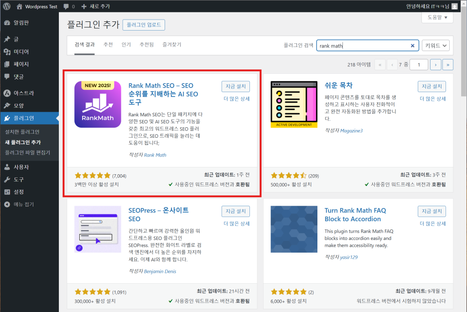Open the WordPress logo menu
The image size is (467, 312).
click(x=6, y=6)
